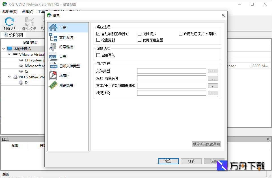Select the 符号链接 settings icon

pyautogui.click(x=53, y=47)
